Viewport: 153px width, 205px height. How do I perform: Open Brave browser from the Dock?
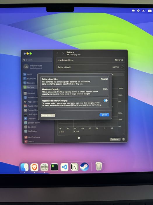(34, 167)
